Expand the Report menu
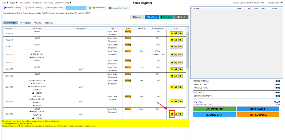285x140 pixels. tap(14, 3)
